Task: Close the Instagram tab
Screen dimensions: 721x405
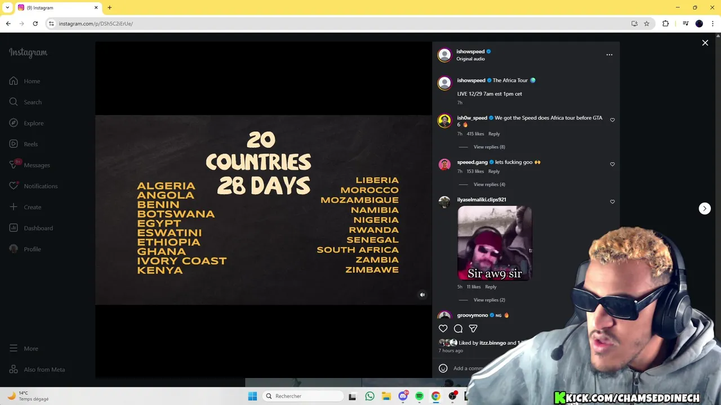Action: [96, 7]
